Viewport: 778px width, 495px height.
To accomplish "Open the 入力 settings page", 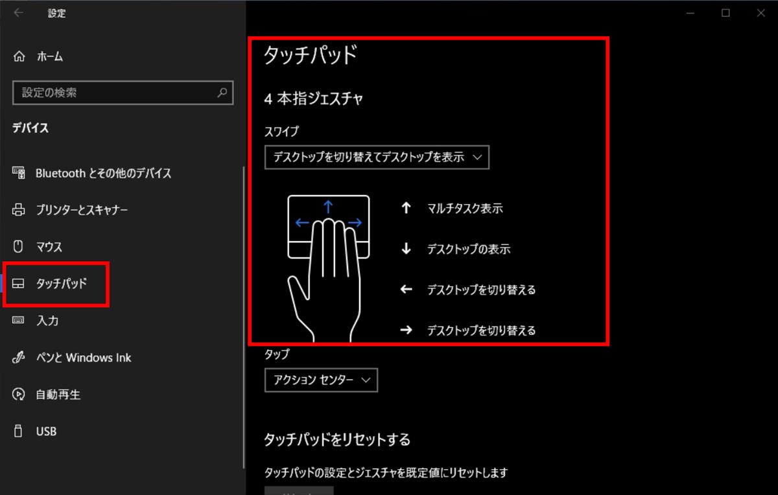I will pos(47,321).
